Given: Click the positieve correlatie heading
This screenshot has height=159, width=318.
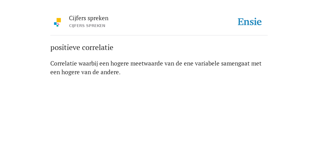Looking at the screenshot, I should (82, 48).
